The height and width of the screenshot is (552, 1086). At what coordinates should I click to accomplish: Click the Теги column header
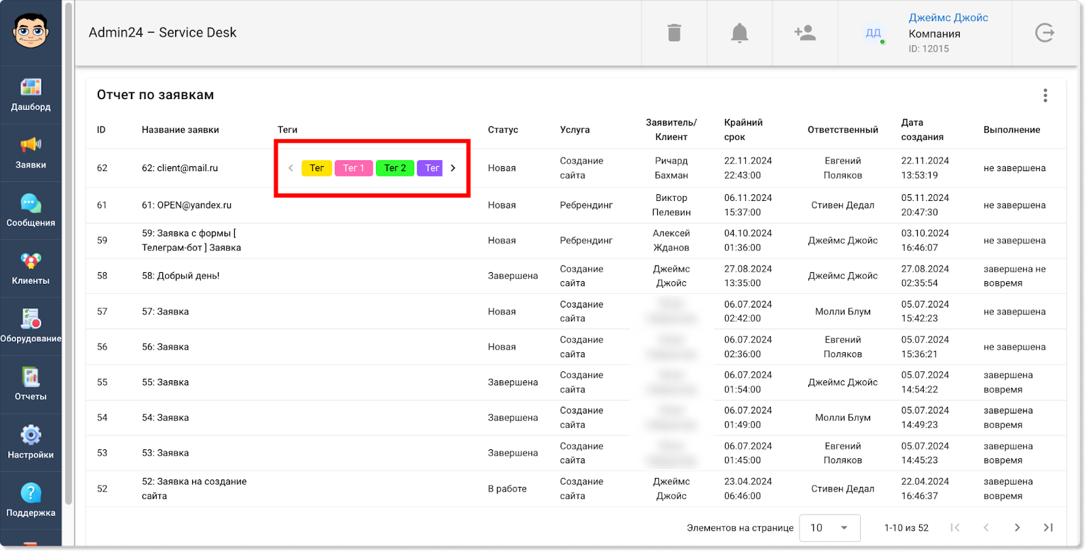pyautogui.click(x=288, y=130)
